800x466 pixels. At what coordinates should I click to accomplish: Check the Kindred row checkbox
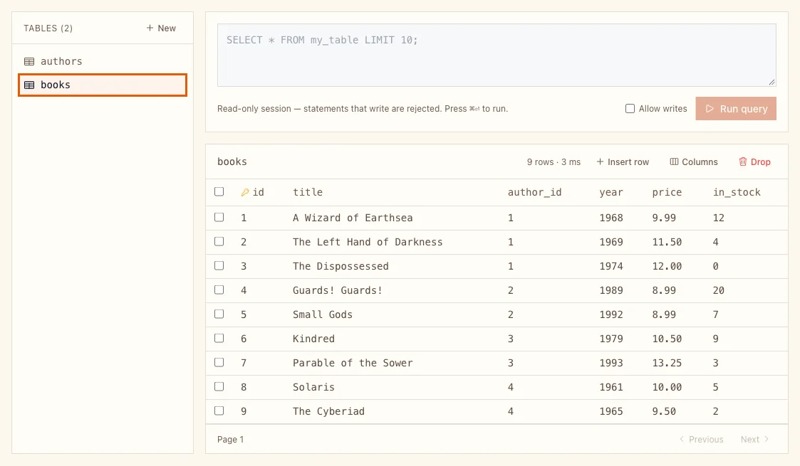pos(219,338)
